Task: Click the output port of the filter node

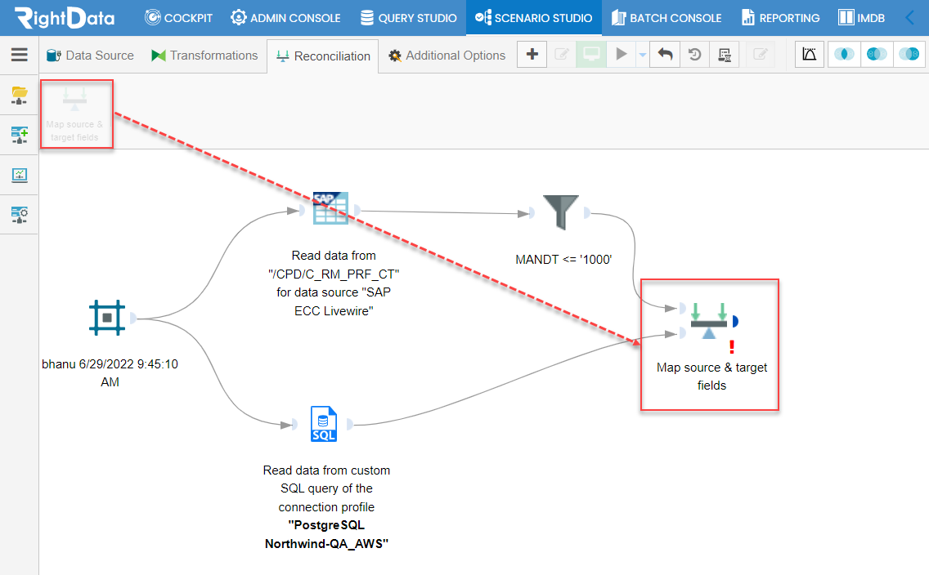Action: (586, 213)
